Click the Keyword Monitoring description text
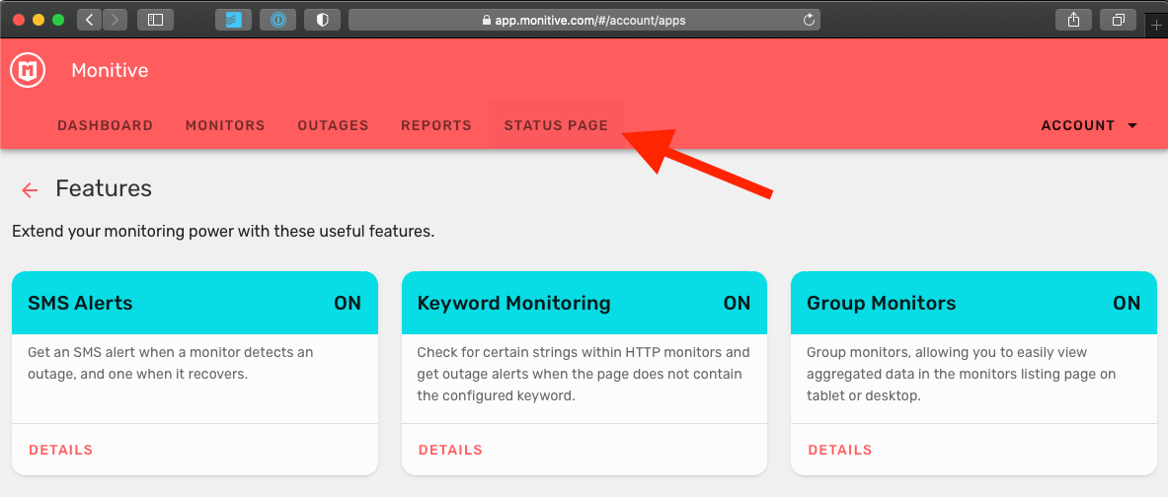The width and height of the screenshot is (1168, 497). [584, 374]
